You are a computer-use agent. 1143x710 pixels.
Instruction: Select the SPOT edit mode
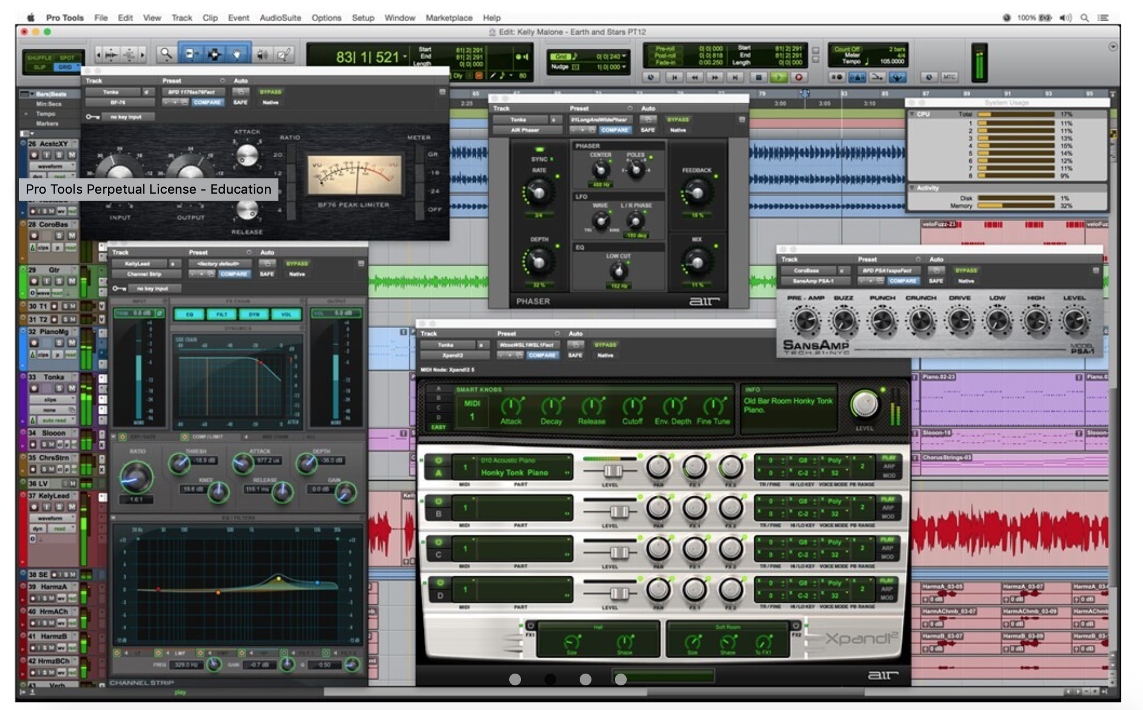click(x=68, y=58)
